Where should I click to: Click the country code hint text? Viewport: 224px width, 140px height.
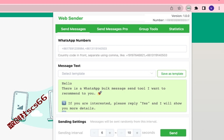click(x=113, y=55)
